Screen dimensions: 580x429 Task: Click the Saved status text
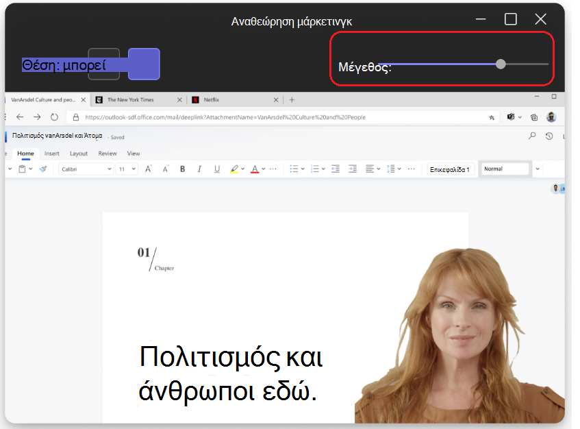pyautogui.click(x=117, y=137)
